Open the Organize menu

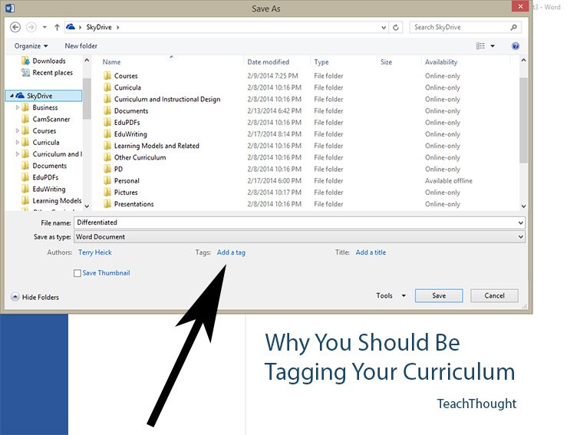pos(31,46)
